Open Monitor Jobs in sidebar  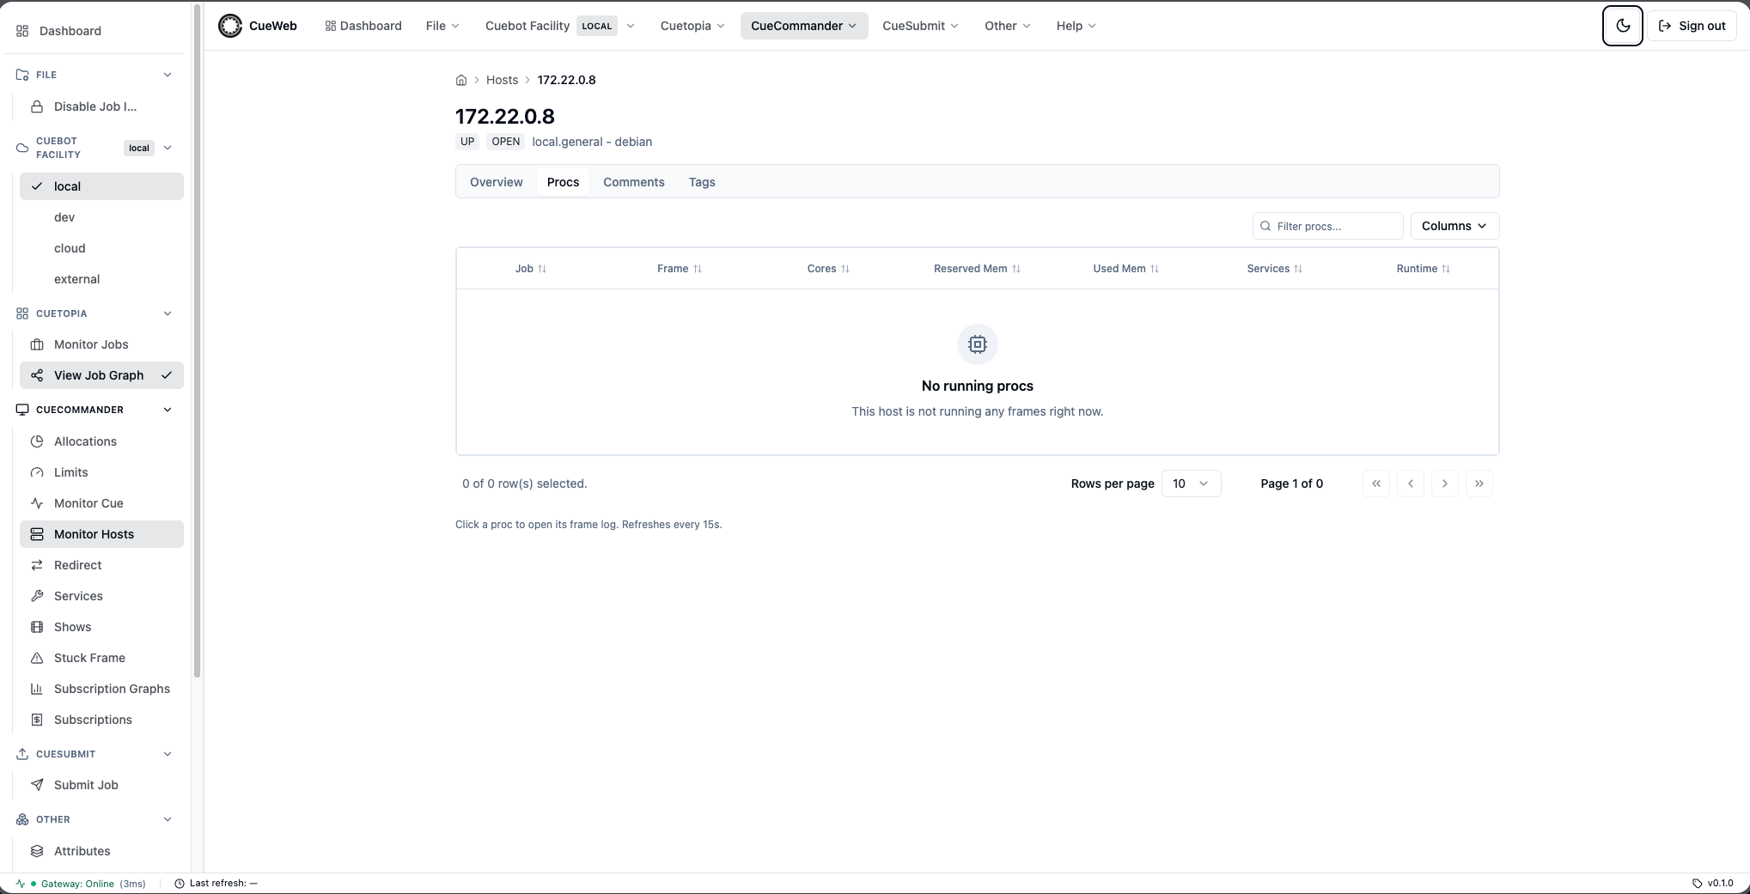(101, 344)
